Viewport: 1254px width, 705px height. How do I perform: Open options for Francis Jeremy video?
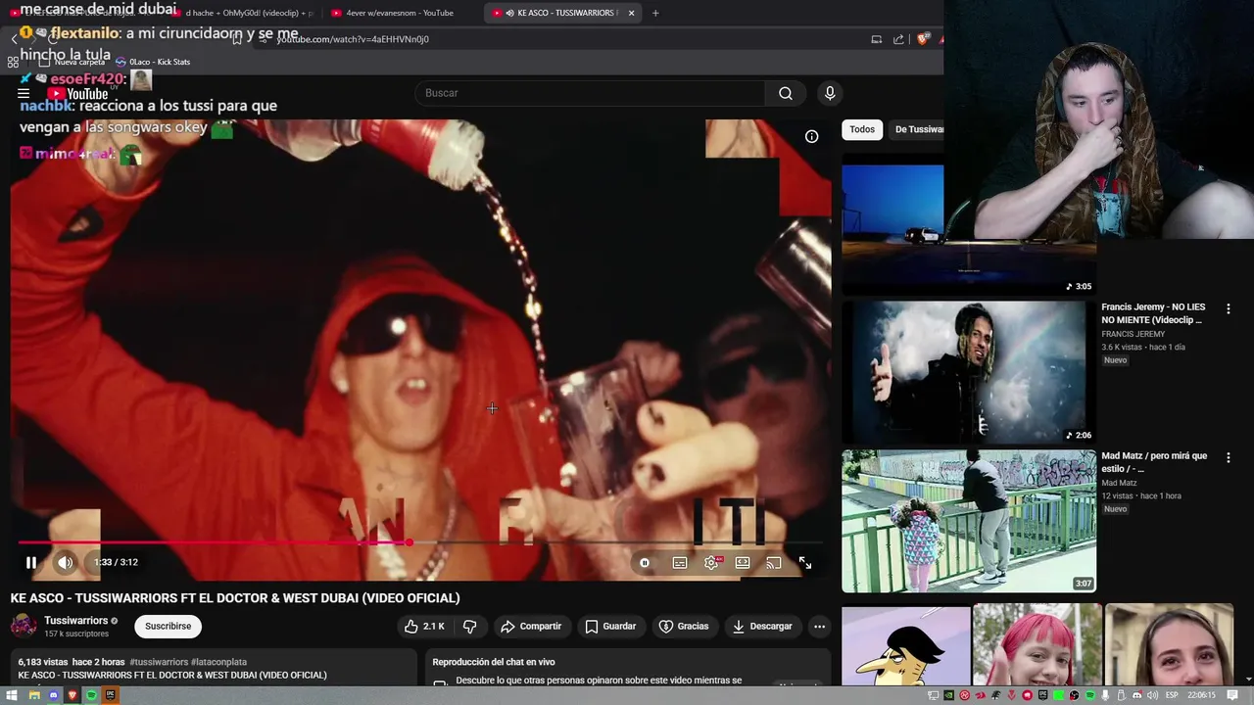pyautogui.click(x=1228, y=309)
